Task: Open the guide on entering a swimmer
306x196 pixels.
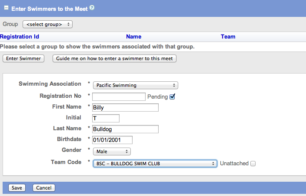Action: pos(114,58)
